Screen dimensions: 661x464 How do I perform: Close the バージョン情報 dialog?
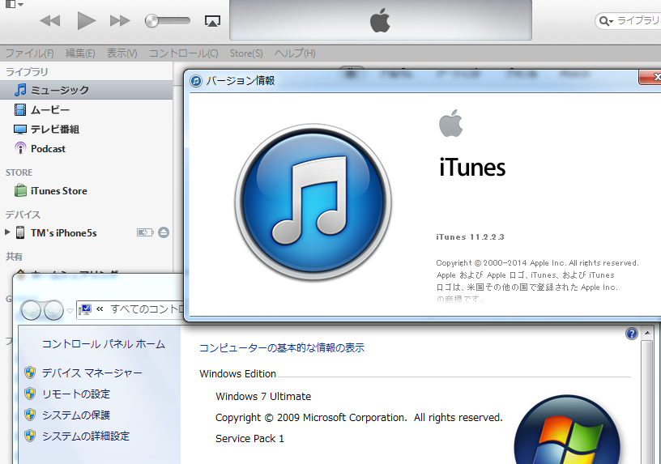coord(650,77)
